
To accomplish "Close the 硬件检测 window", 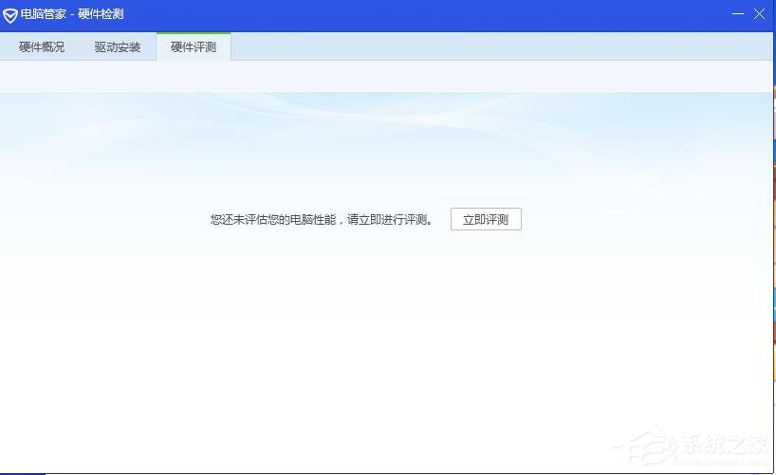I will pos(759,14).
